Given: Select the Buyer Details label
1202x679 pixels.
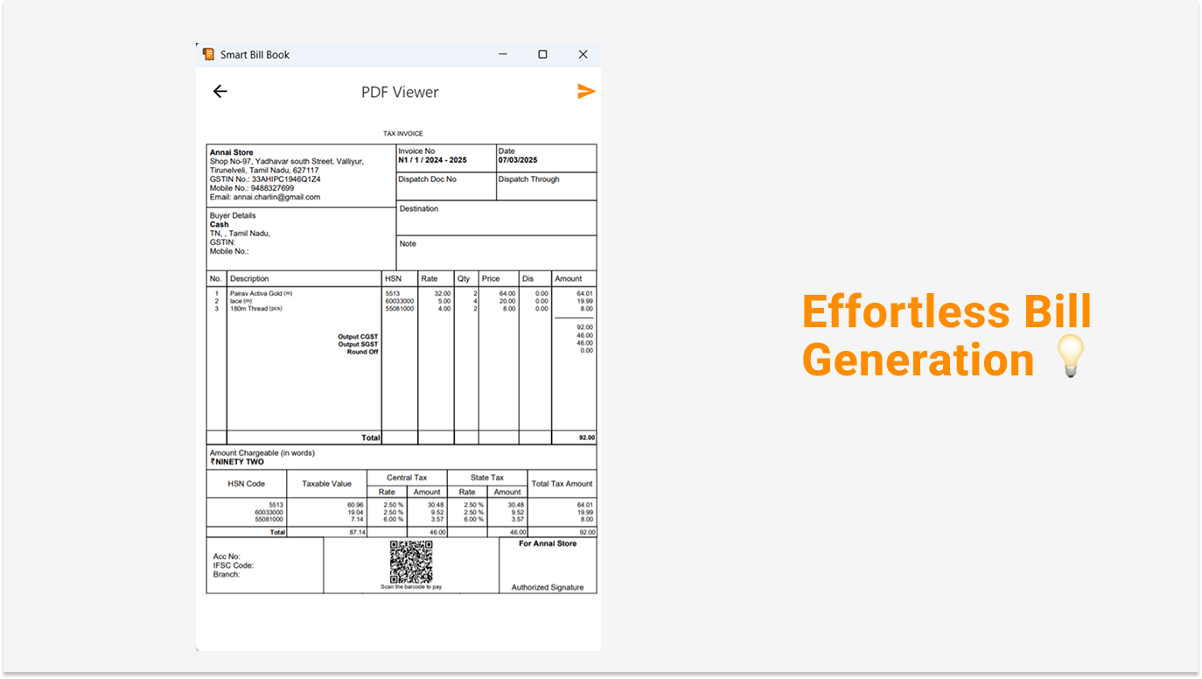Looking at the screenshot, I should click(233, 215).
